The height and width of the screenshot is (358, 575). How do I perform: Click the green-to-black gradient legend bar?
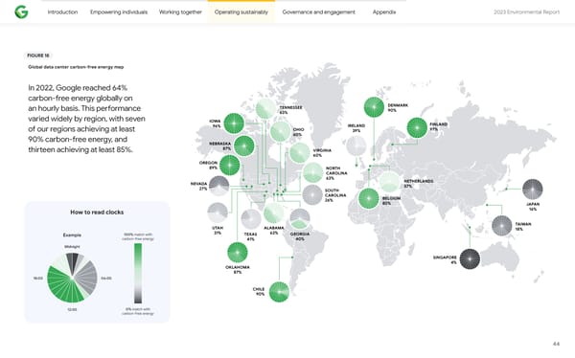coord(138,274)
